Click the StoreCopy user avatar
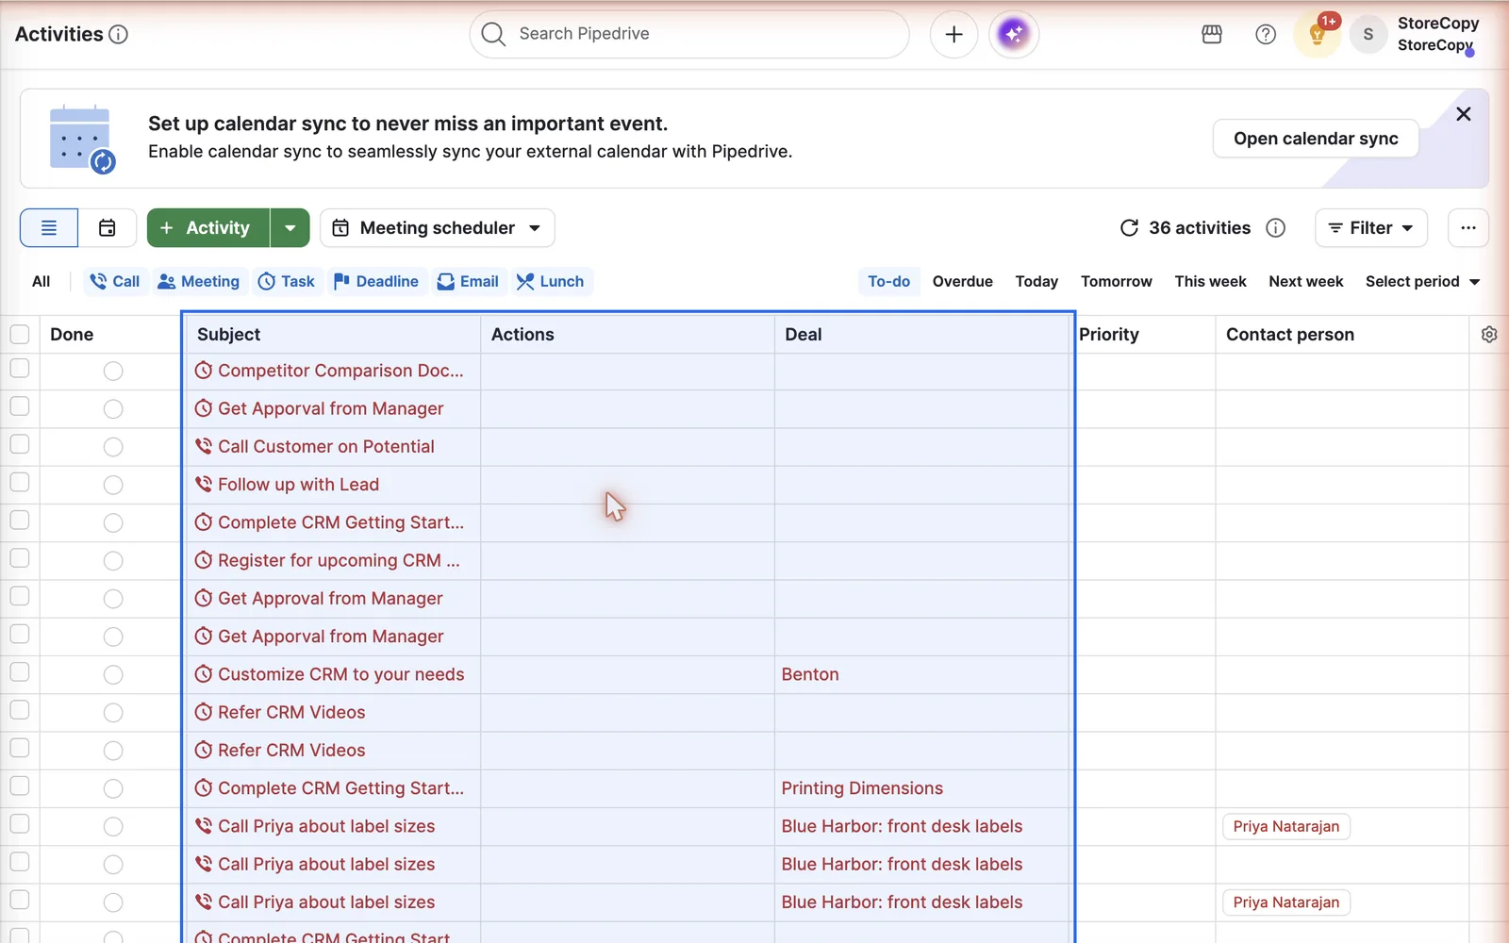Viewport: 1509px width, 943px height. [x=1368, y=34]
